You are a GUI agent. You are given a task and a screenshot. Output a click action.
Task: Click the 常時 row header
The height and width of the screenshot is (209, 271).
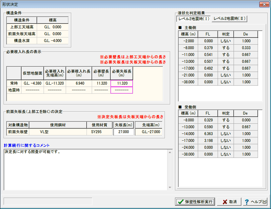coord(14,83)
